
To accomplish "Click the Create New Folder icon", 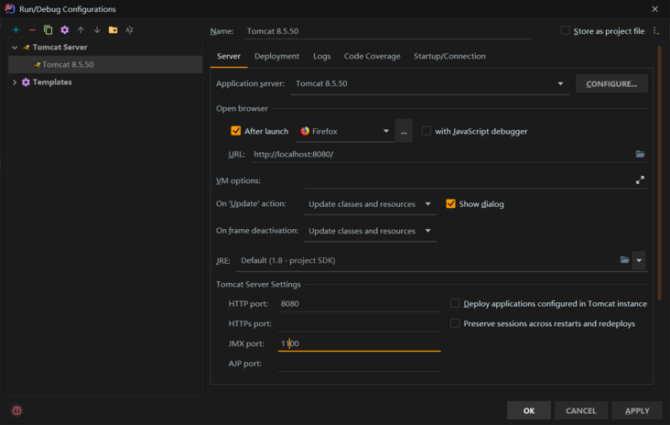I will coord(113,30).
